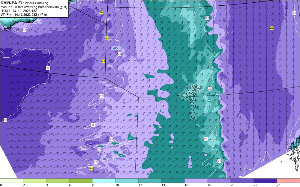Click the '8' tick label on the colour scale
Image resolution: width=300 pixels, height=187 pixels.
coord(93,185)
